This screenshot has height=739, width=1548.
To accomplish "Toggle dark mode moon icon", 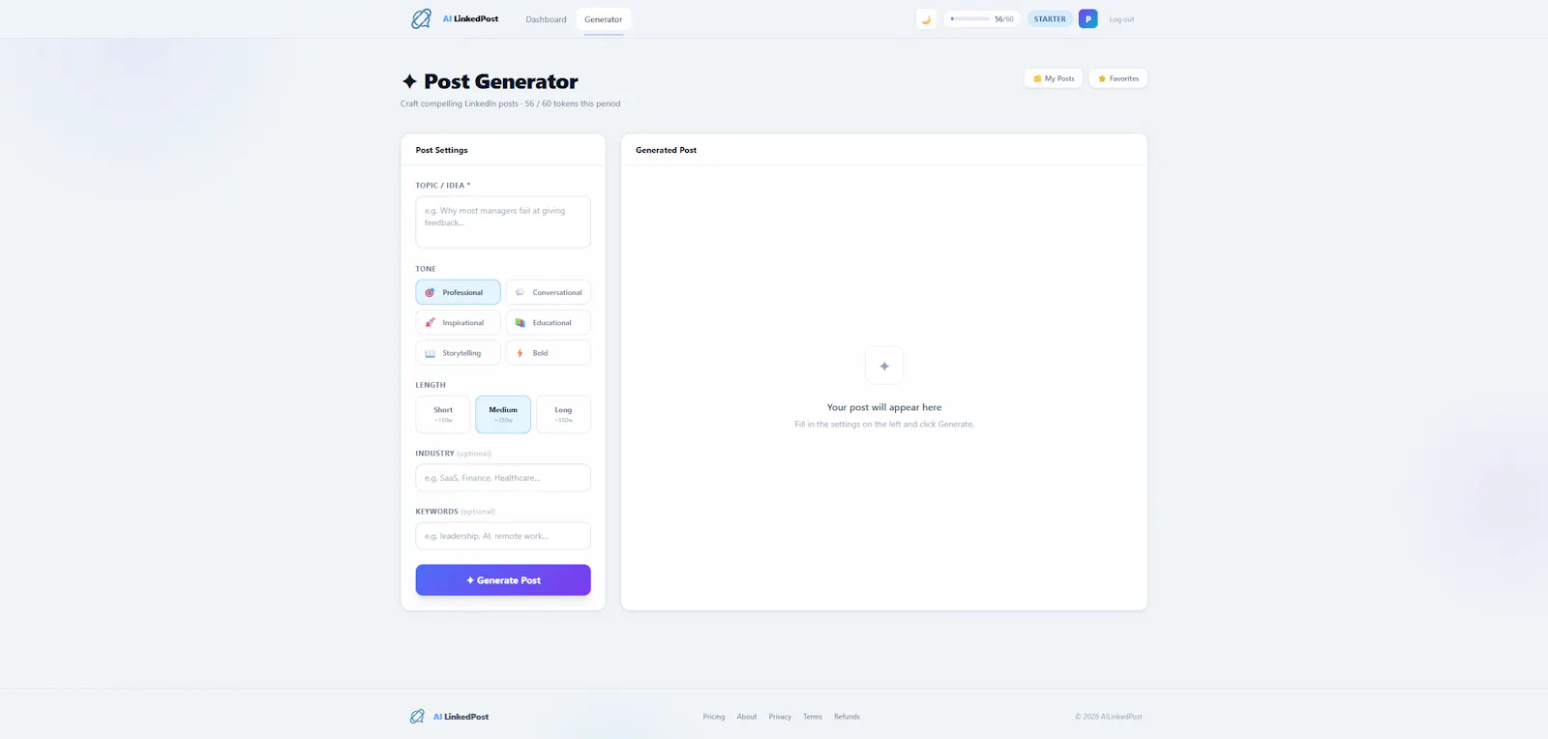I will [926, 19].
